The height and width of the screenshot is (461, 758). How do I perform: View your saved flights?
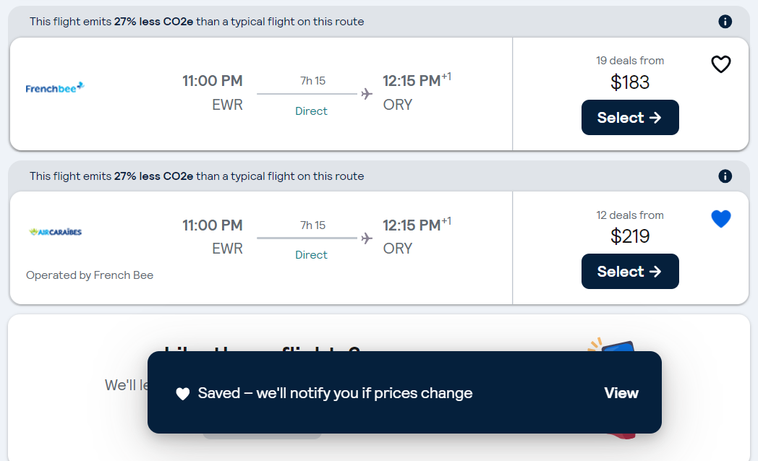621,393
